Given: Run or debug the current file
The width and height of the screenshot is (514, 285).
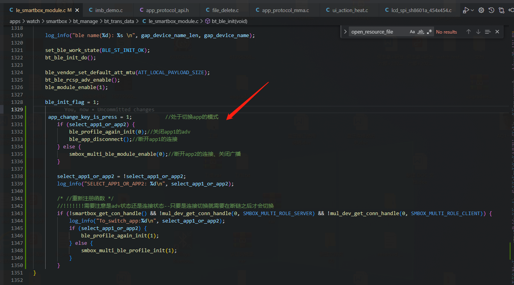Looking at the screenshot, I should coord(466,10).
